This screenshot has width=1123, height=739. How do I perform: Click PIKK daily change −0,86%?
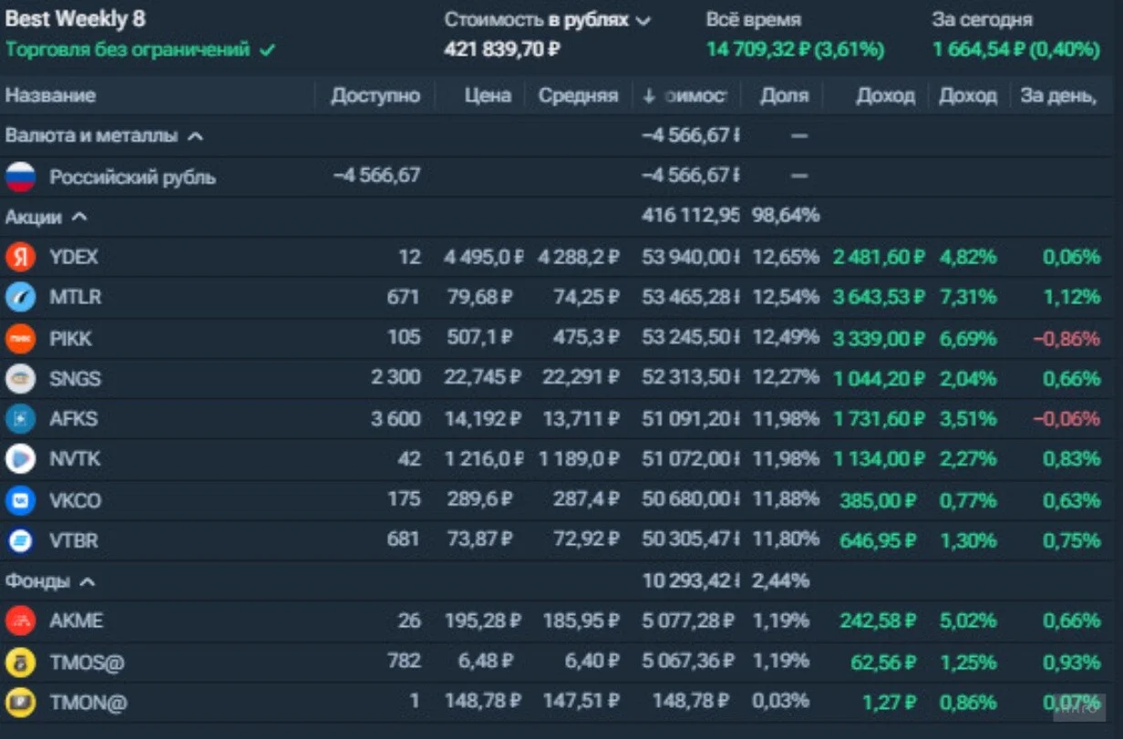[1066, 339]
